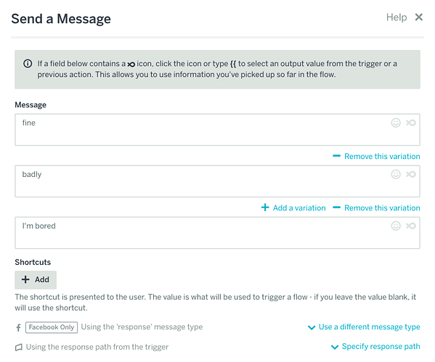435x362 pixels.
Task: Remove the 'badly' message variation
Action: tap(376, 208)
